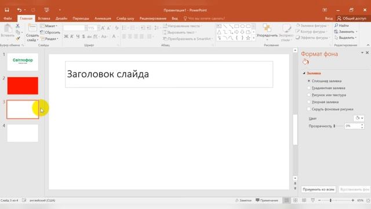Click the Save icon in quick access toolbar
Screen dimensions: 371x209
[x=7, y=10]
